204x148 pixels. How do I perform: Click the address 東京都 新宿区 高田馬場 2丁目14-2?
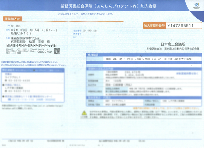pos(34,30)
